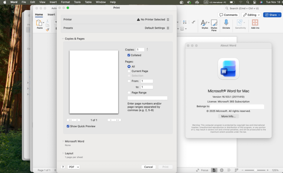
Task: Click Cancel in the Print dialog
Action: pos(149,167)
